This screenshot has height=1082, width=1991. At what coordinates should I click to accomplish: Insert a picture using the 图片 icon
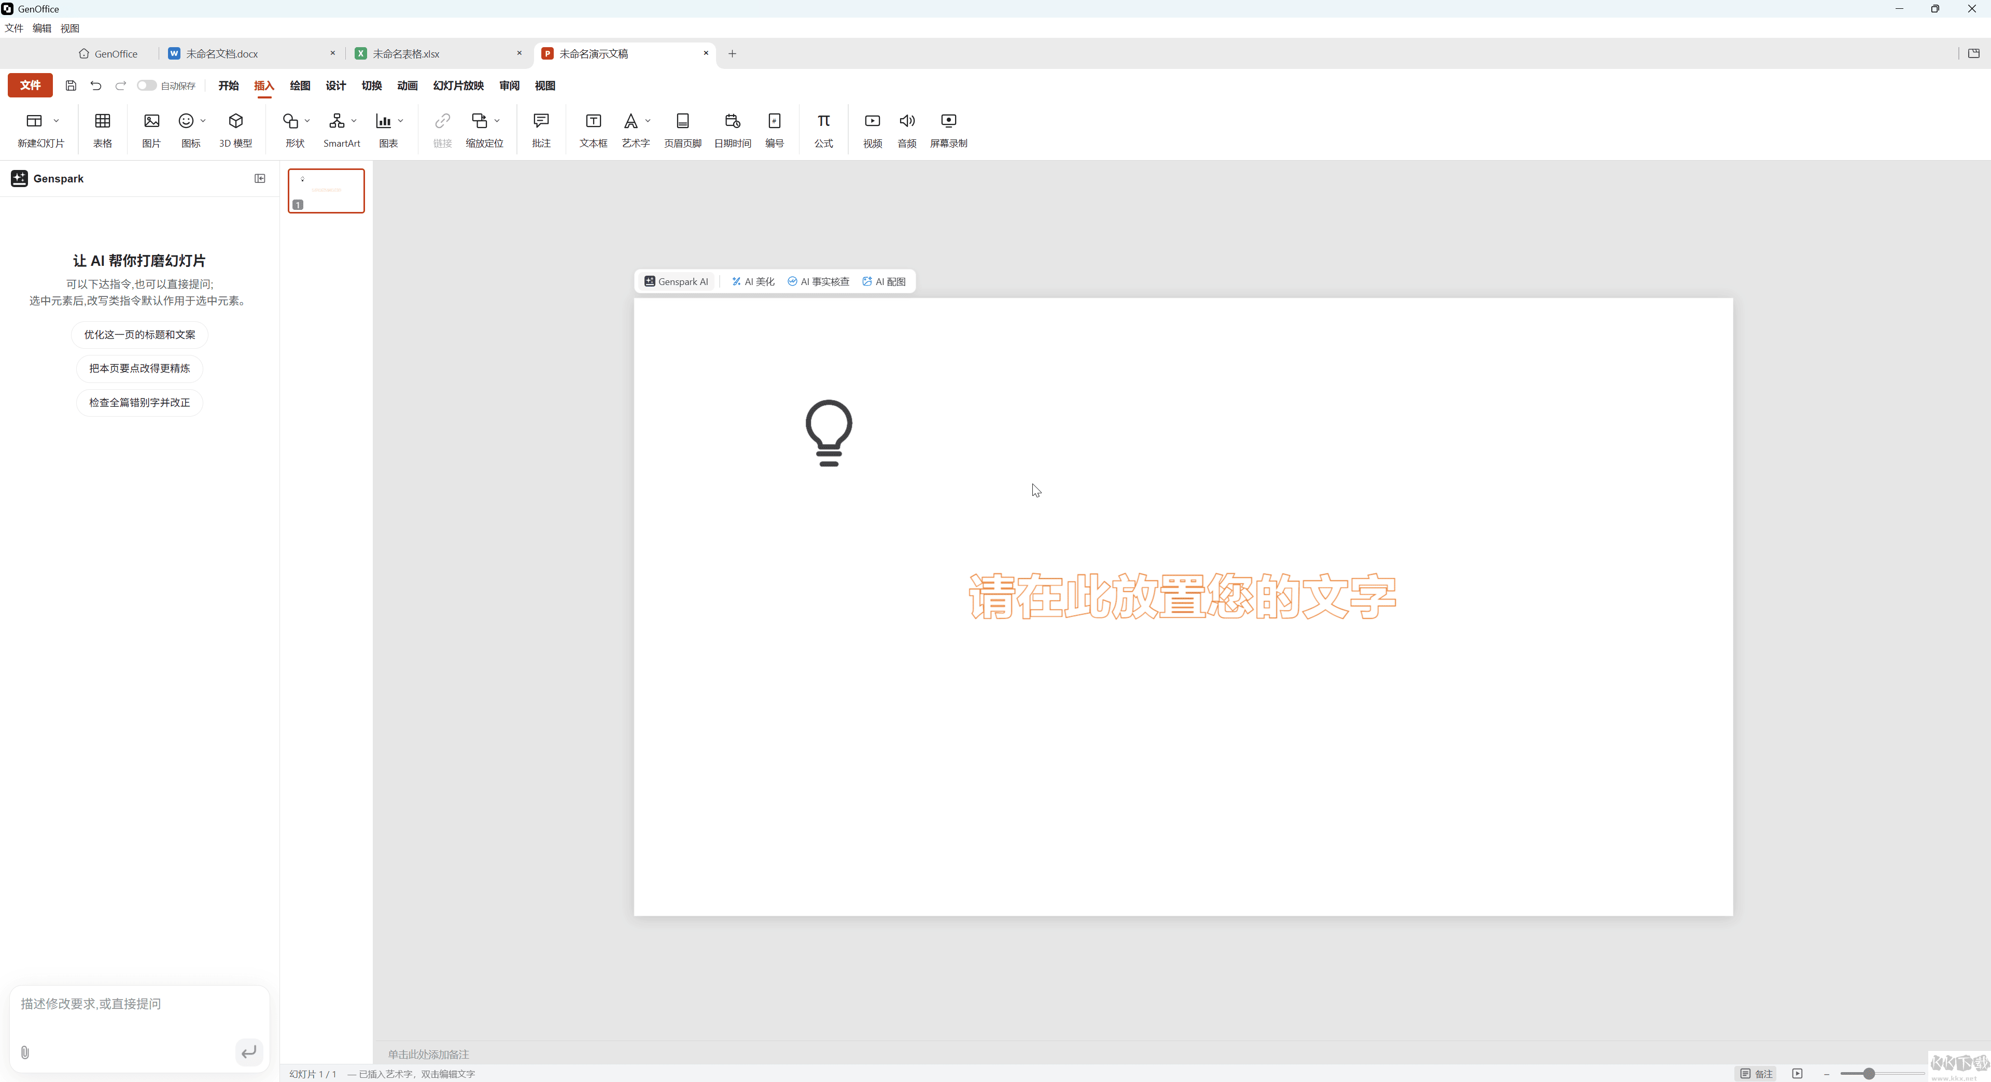[x=151, y=130]
